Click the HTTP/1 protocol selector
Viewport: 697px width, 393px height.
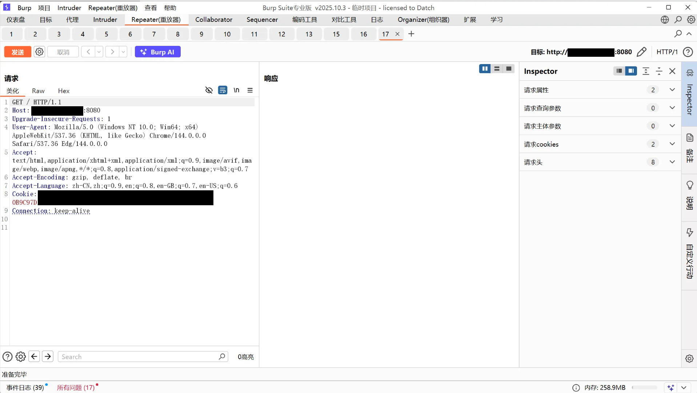pos(667,52)
